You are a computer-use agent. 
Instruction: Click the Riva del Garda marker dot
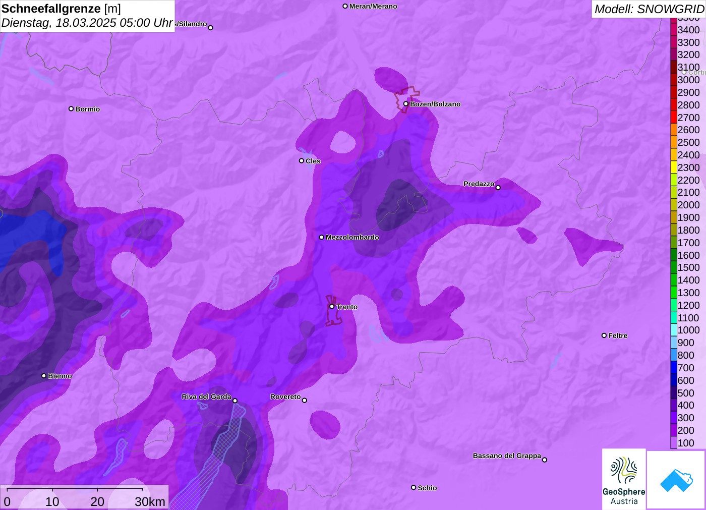(234, 401)
